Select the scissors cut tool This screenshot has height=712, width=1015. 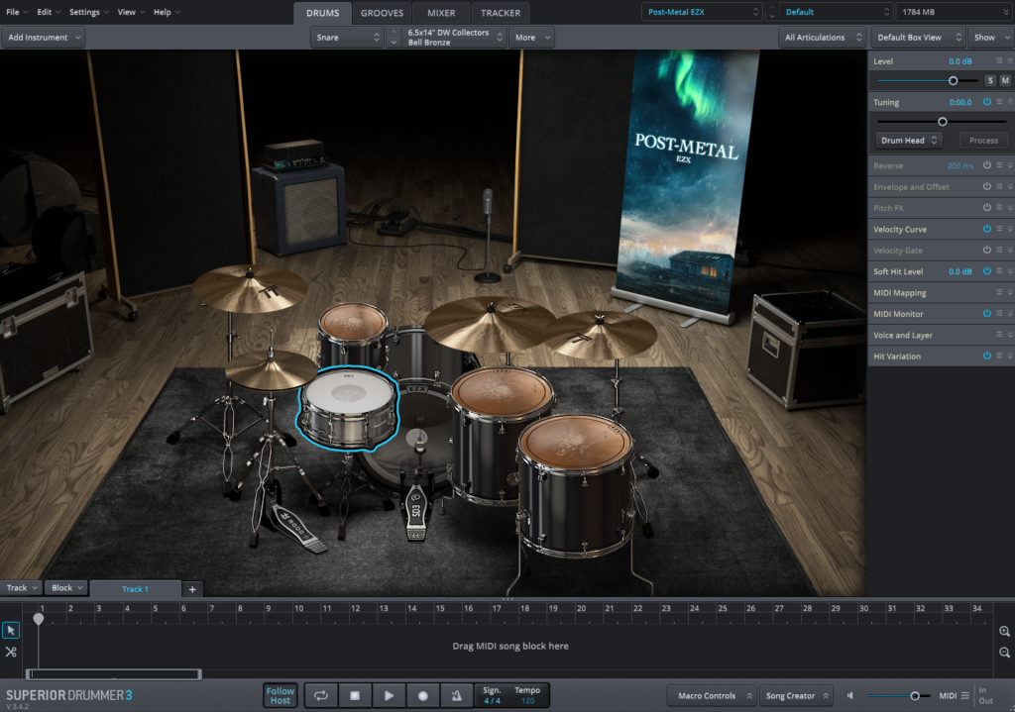(x=11, y=652)
